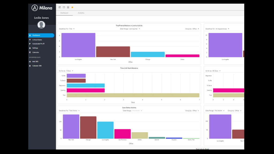Open the "Date Range : Last Quarter" dropdown
274x154 pixels.
click(x=130, y=29)
